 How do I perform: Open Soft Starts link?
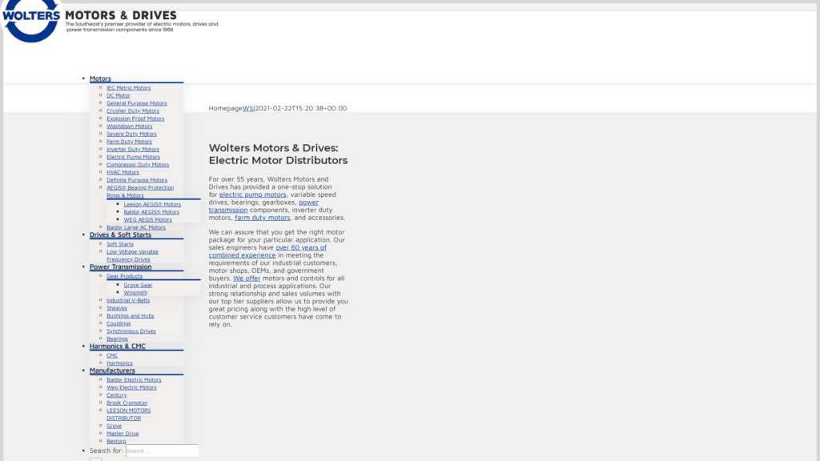point(120,244)
